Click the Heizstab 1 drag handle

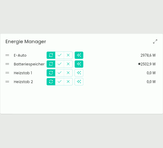(x=7, y=73)
